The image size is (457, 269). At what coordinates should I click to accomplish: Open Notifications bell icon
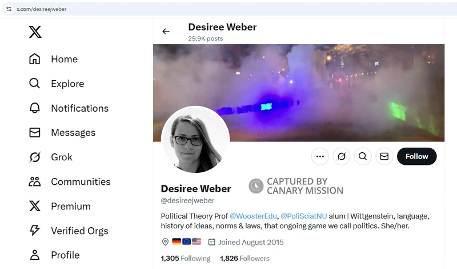pos(35,108)
